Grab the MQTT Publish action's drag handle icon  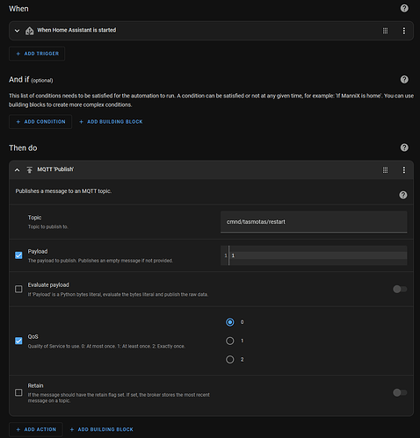[385, 169]
